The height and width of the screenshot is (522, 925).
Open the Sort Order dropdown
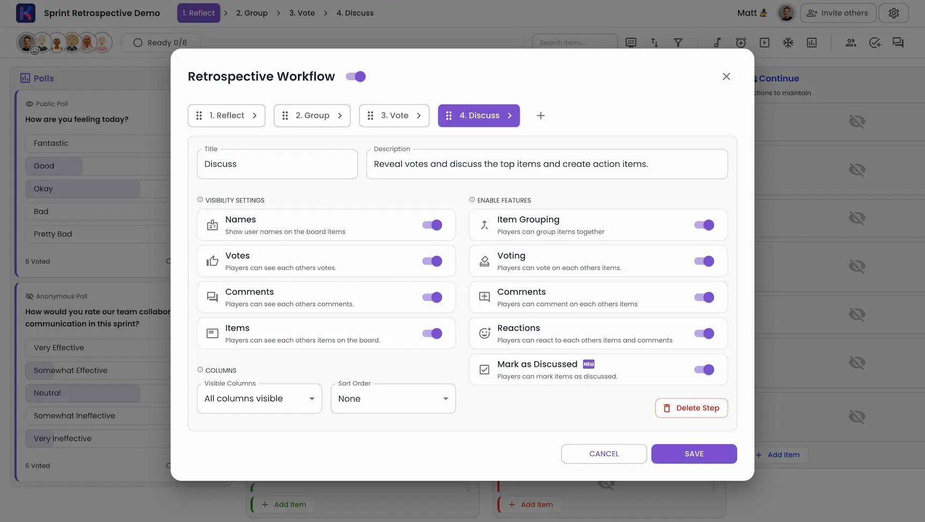coord(393,399)
